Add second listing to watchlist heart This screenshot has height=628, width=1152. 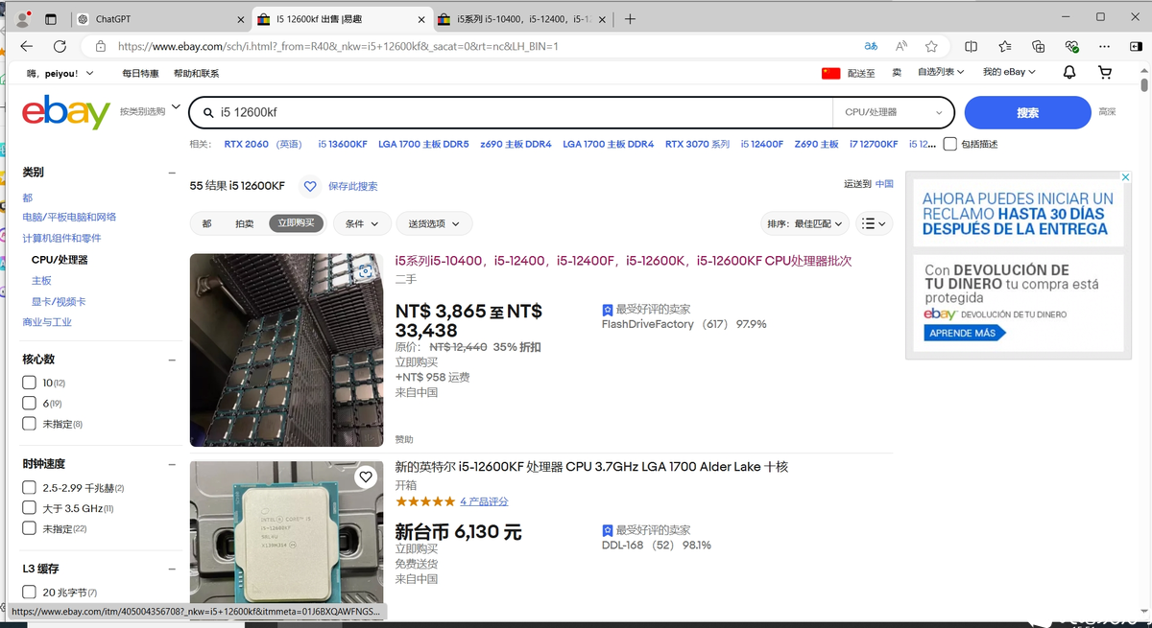tap(365, 477)
